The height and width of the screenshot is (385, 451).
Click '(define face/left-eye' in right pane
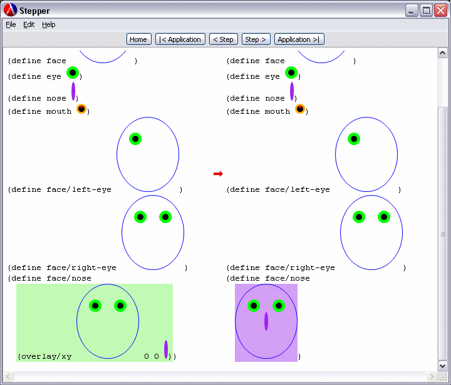[x=278, y=189]
